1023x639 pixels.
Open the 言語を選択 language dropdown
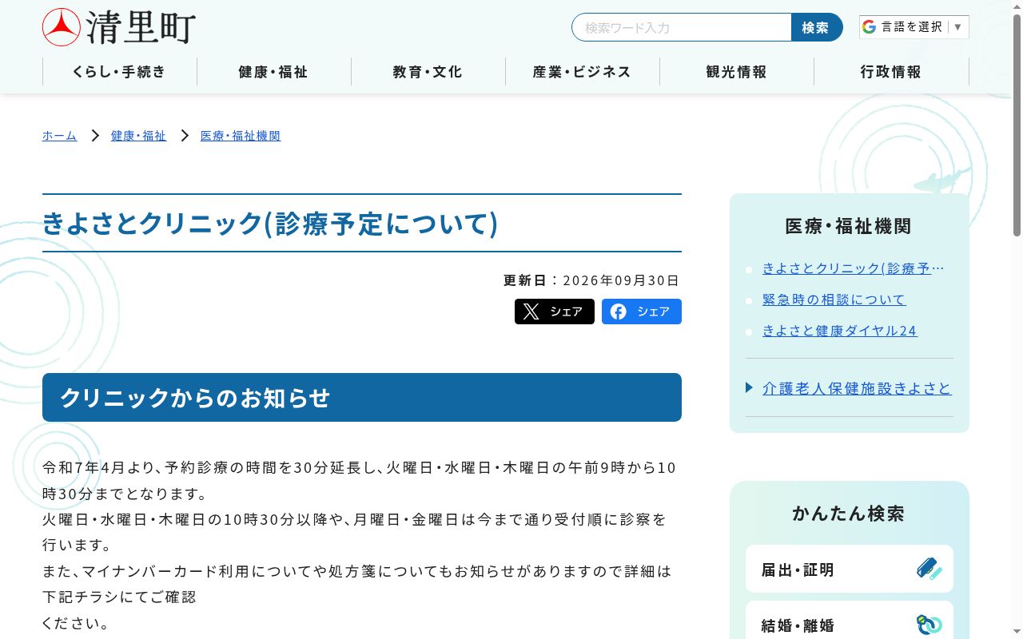point(914,27)
